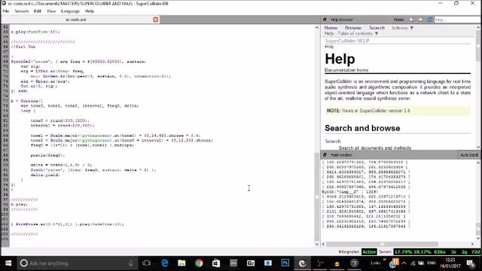Open the File menu
Image resolution: width=482 pixels, height=271 pixels.
pyautogui.click(x=5, y=11)
